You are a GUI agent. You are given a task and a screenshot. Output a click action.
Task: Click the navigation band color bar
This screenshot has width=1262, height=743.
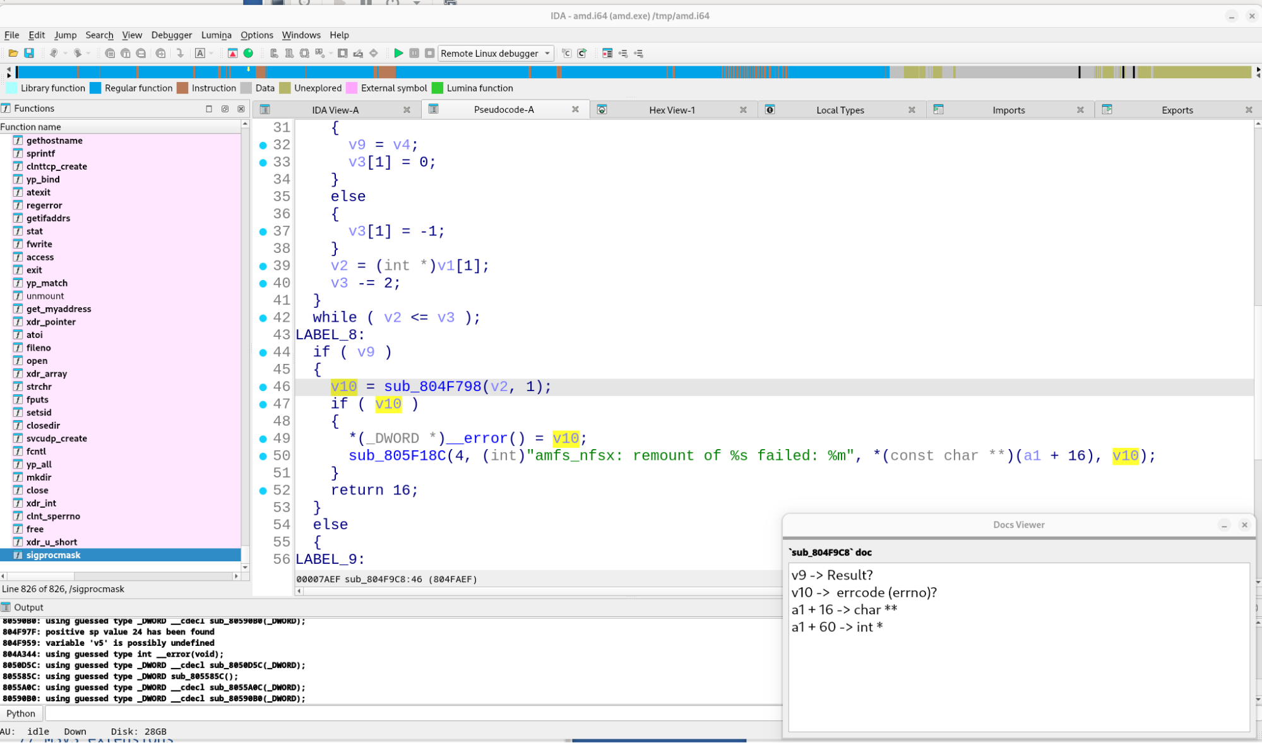pyautogui.click(x=442, y=72)
